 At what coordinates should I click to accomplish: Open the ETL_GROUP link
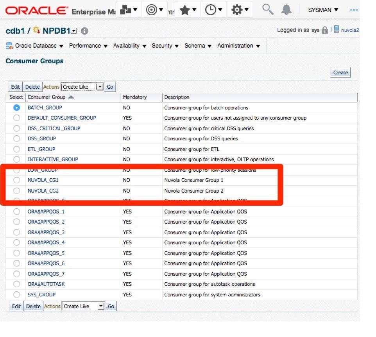tap(41, 149)
